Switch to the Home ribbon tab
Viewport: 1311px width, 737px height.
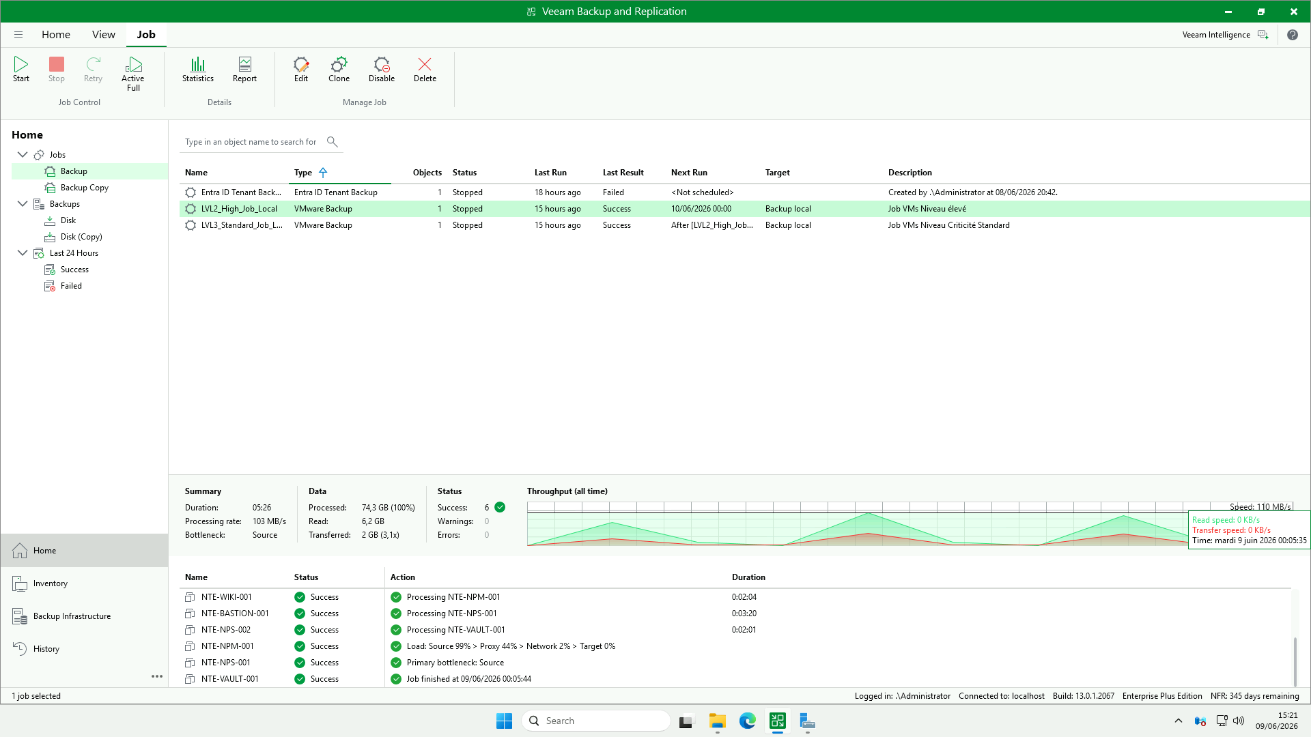pos(56,35)
